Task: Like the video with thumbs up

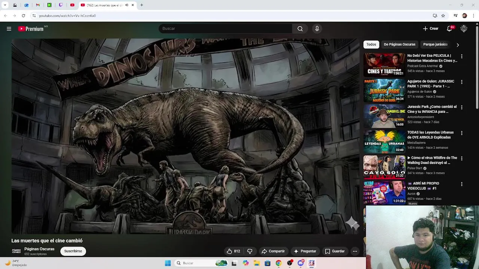Action: pyautogui.click(x=233, y=251)
